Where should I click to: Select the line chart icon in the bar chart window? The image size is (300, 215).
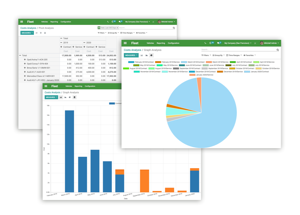pyautogui.click(x=65, y=97)
